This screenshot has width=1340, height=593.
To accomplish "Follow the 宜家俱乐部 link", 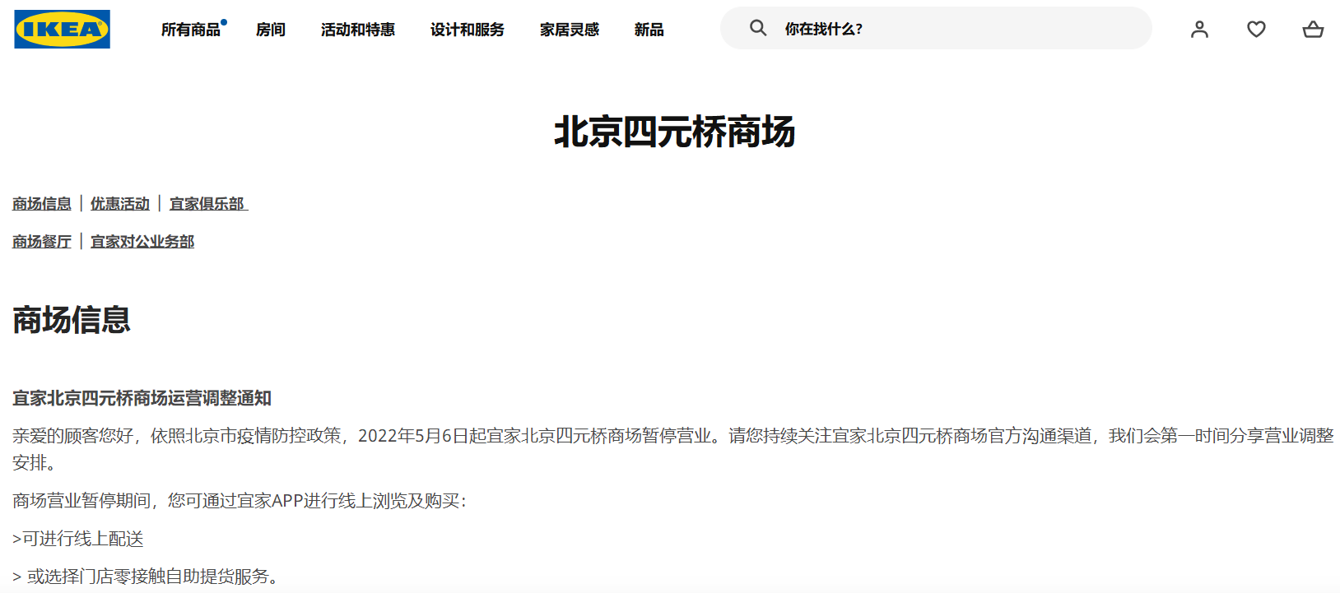I will [208, 204].
